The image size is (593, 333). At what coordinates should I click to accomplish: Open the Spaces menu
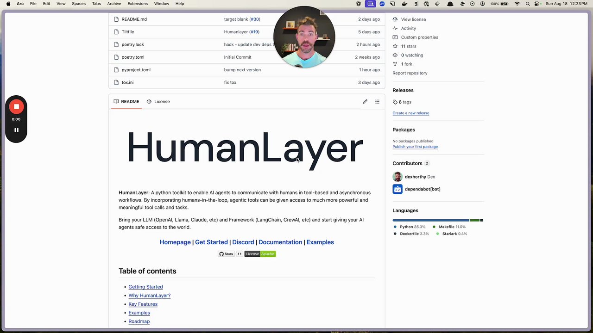(79, 4)
